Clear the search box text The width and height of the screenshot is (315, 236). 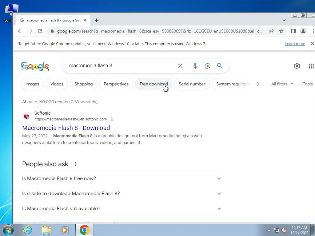point(180,66)
